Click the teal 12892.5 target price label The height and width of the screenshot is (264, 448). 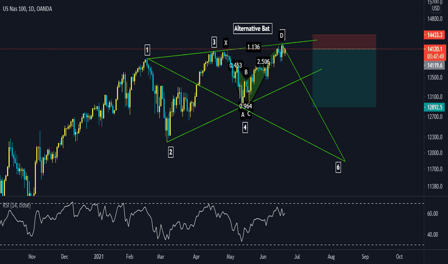point(435,107)
